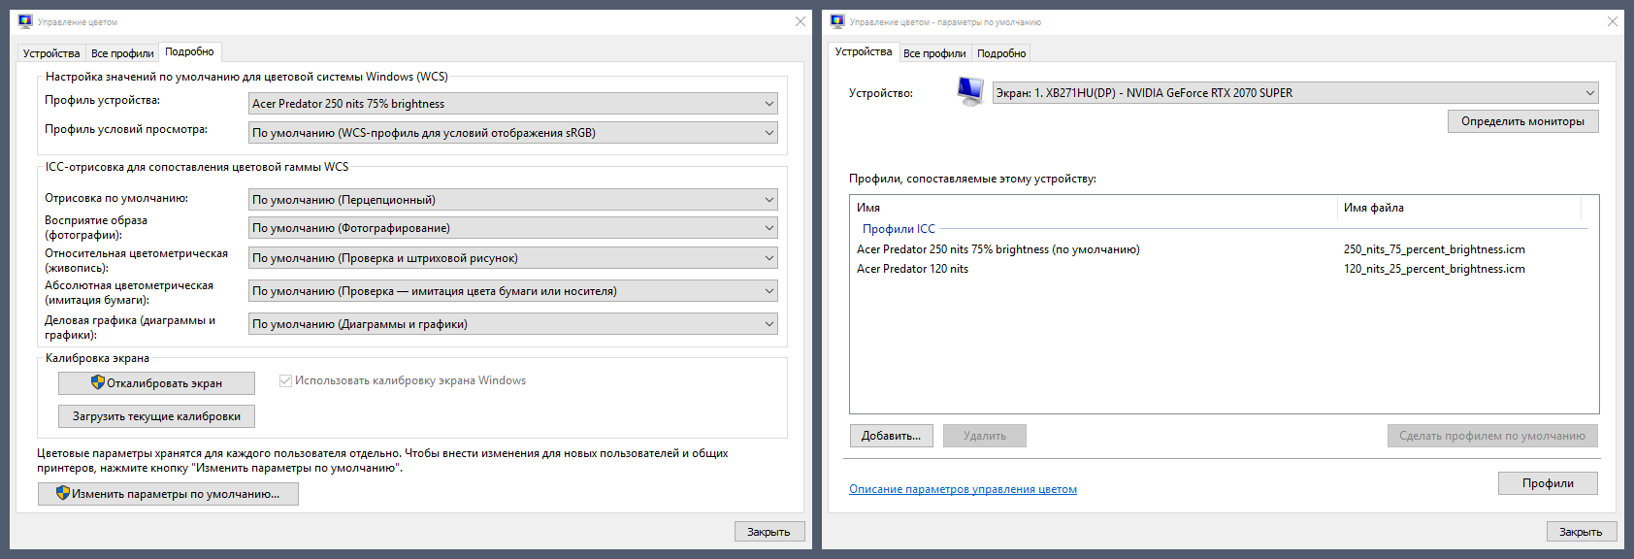
Task: Open the color management settings description link
Action: click(x=963, y=489)
